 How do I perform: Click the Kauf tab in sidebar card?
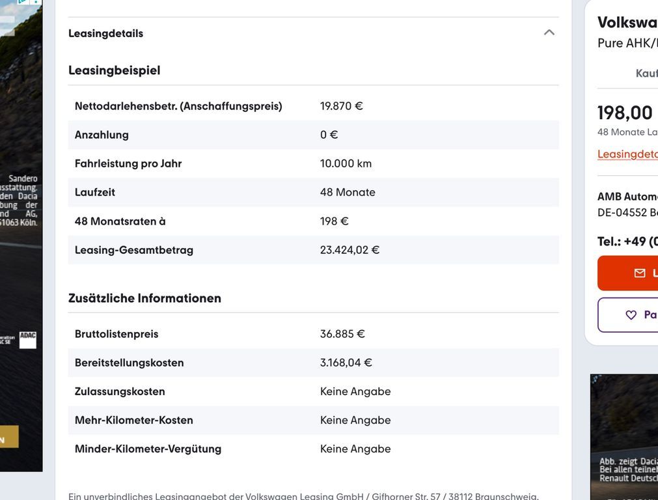click(x=646, y=74)
